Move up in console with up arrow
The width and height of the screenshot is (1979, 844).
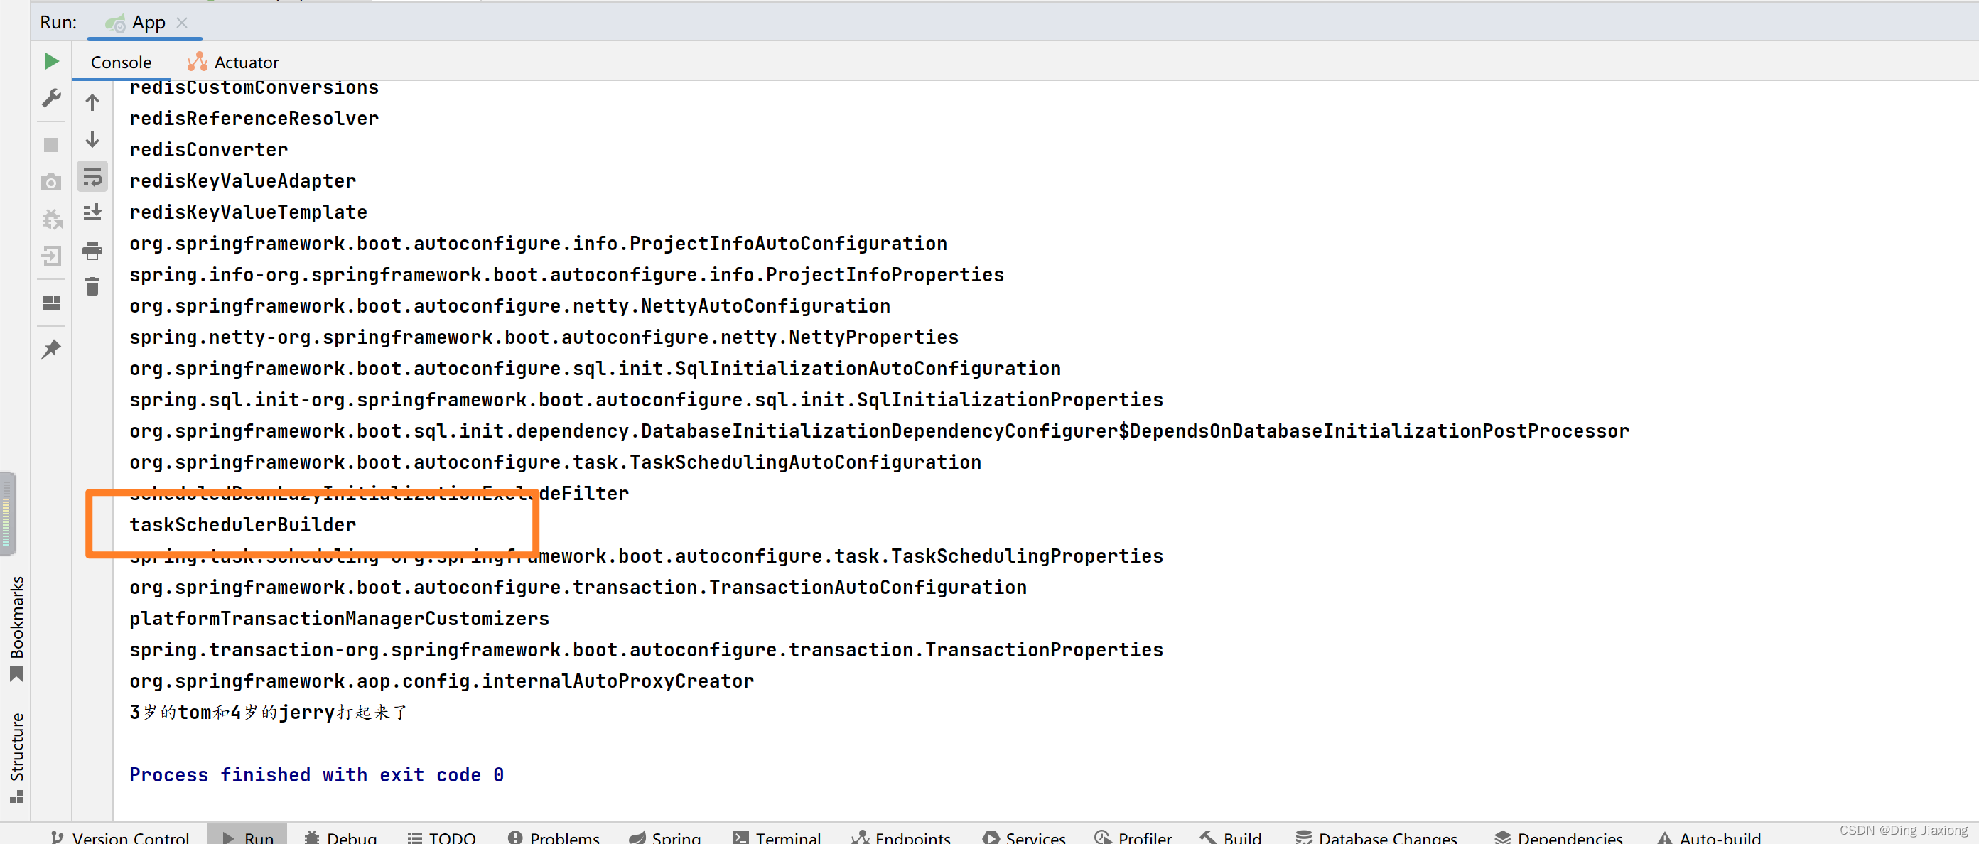[92, 102]
